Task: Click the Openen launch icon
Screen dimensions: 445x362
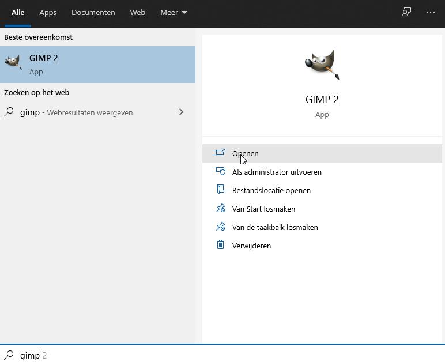Action: [x=220, y=153]
